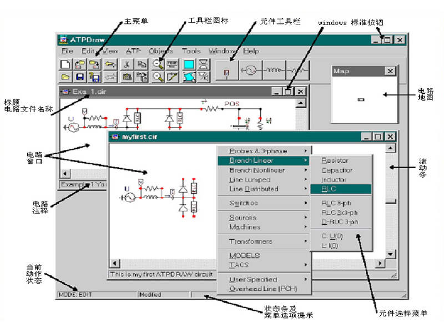Viewport: 444px width, 333px height.
Task: Click scroll-right arrow in myfirst.cir window
Action: point(380,263)
